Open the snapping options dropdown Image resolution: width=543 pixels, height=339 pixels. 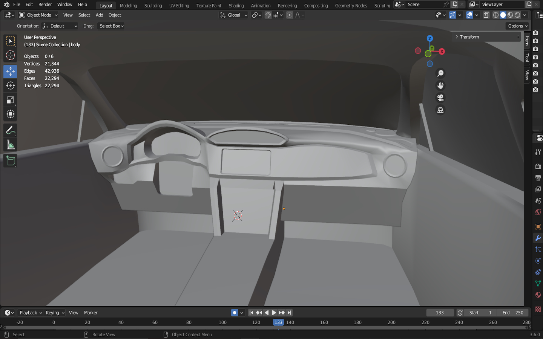click(x=278, y=15)
